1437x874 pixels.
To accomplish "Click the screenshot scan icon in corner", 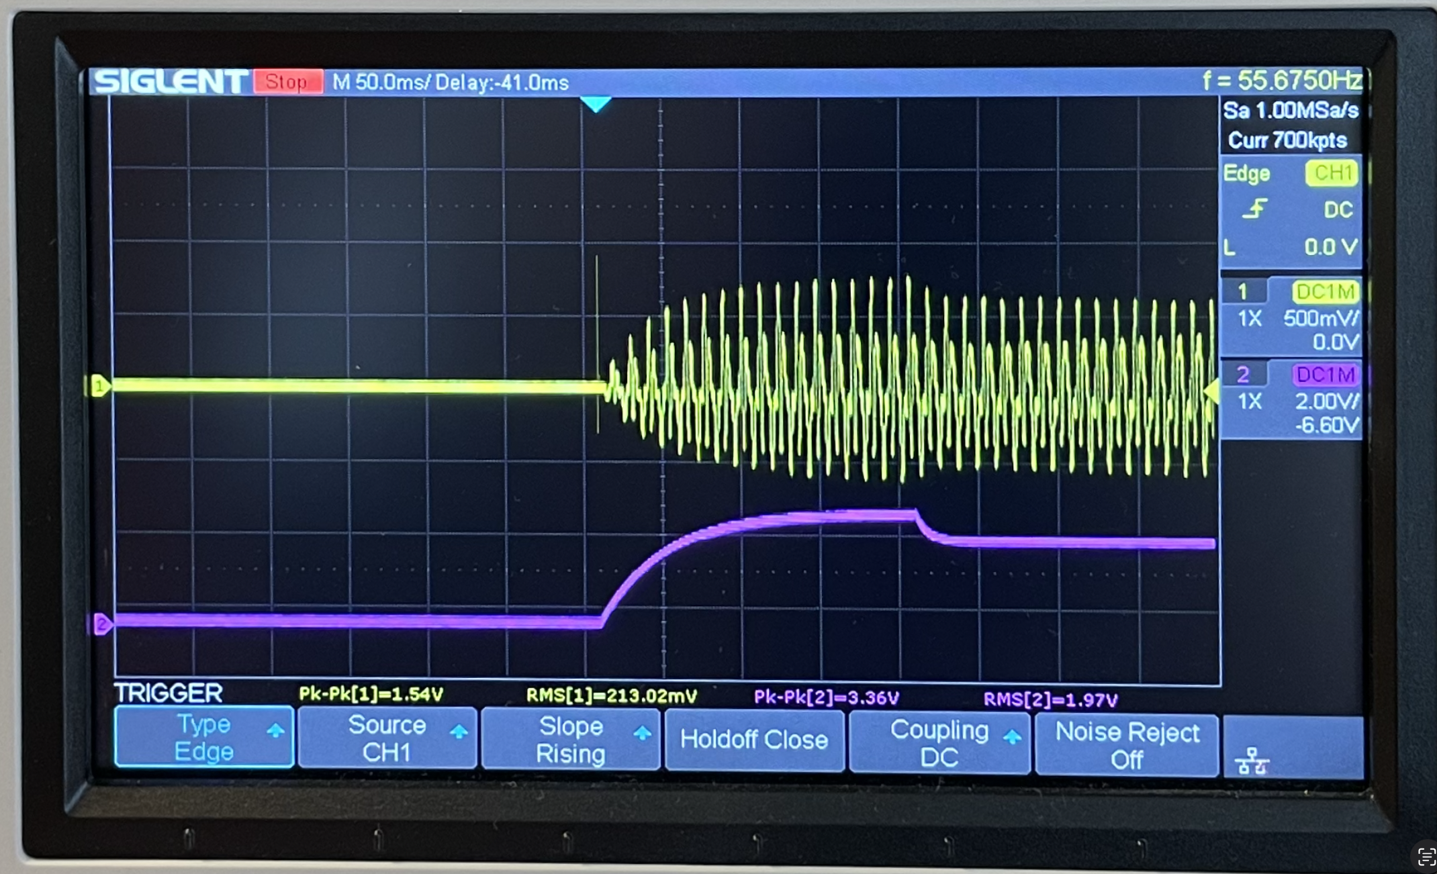I will click(x=1426, y=857).
